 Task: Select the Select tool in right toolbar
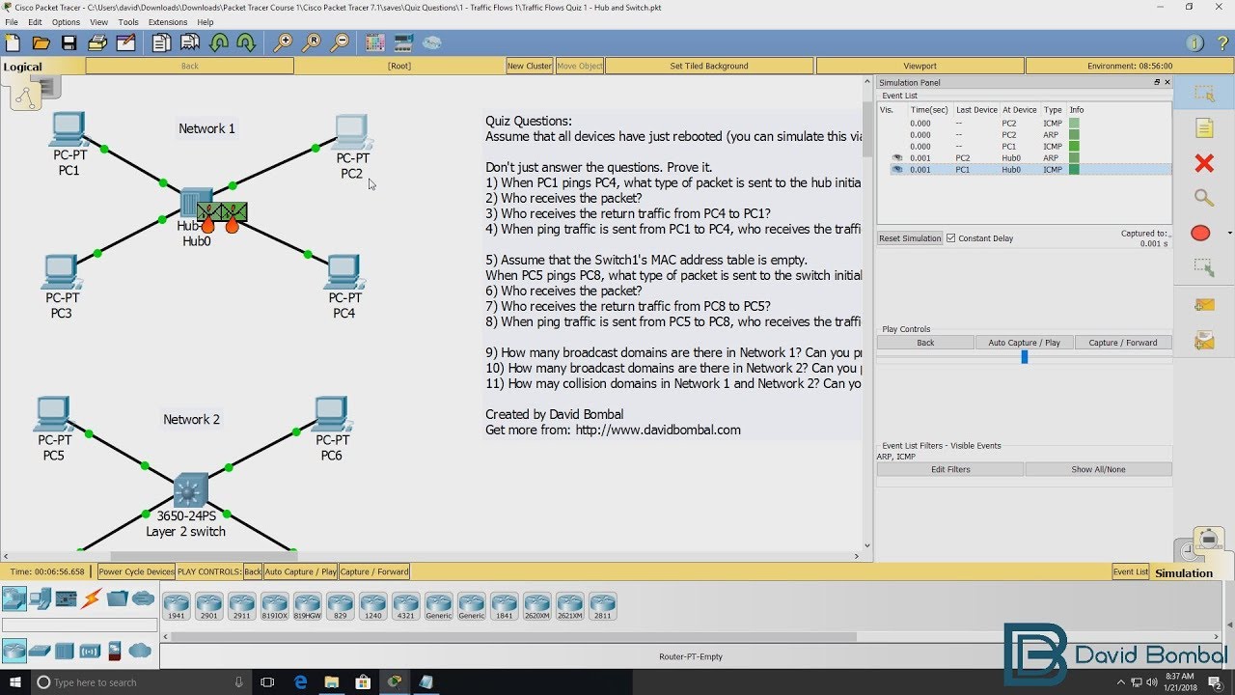pyautogui.click(x=1204, y=94)
